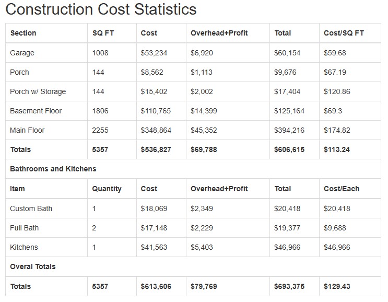388x302 pixels.
Task: Click the Overhead+Profit header in first table
Action: click(219, 33)
